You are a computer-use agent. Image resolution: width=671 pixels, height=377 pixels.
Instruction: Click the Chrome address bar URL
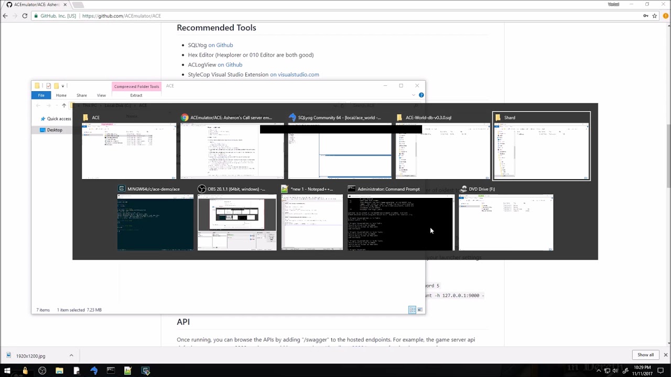click(x=122, y=16)
